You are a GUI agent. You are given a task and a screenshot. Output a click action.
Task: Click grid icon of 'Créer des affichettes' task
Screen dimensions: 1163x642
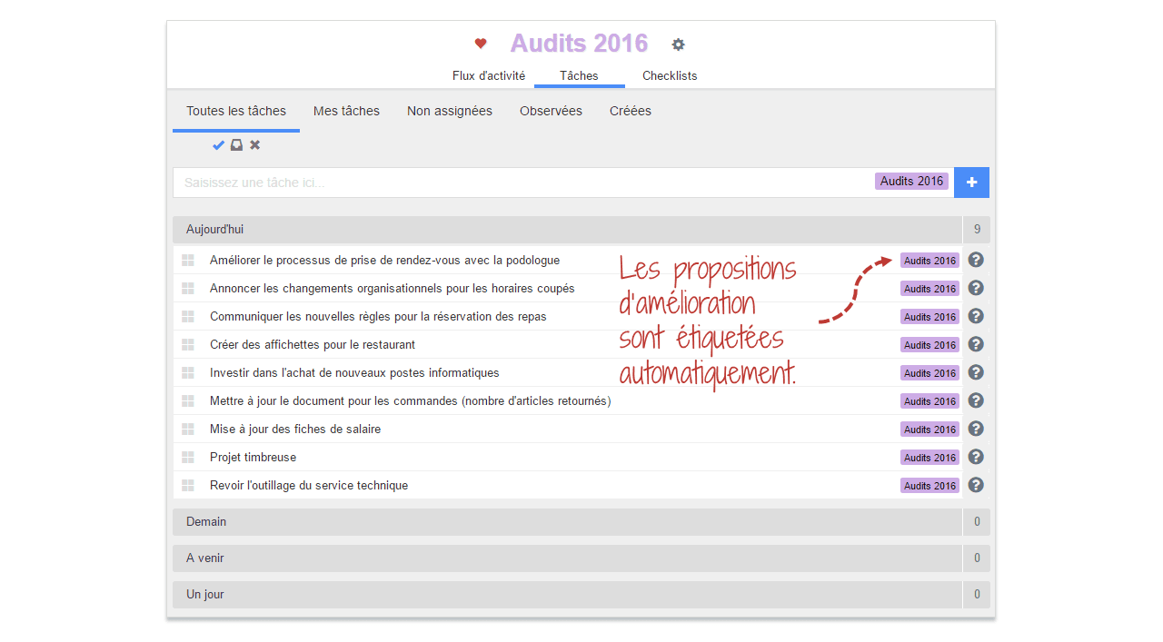click(188, 345)
